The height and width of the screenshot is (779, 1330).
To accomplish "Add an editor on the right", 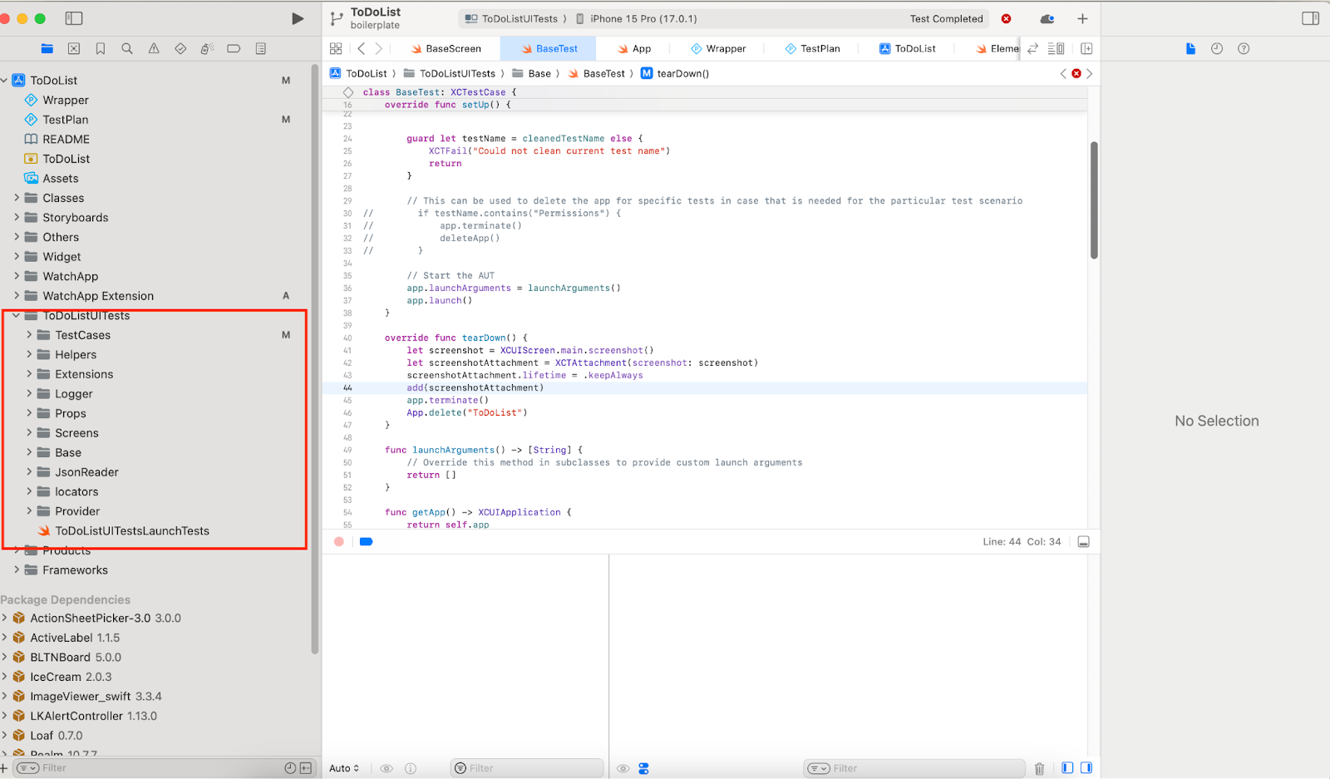I will 1086,49.
